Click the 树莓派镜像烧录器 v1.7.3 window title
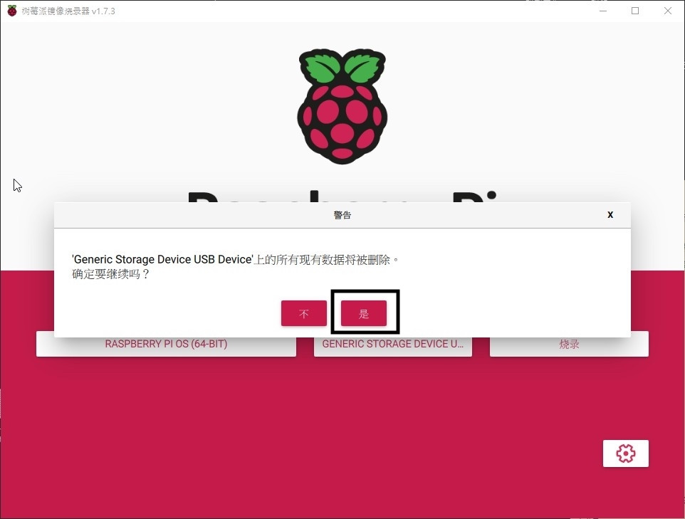 coord(68,11)
